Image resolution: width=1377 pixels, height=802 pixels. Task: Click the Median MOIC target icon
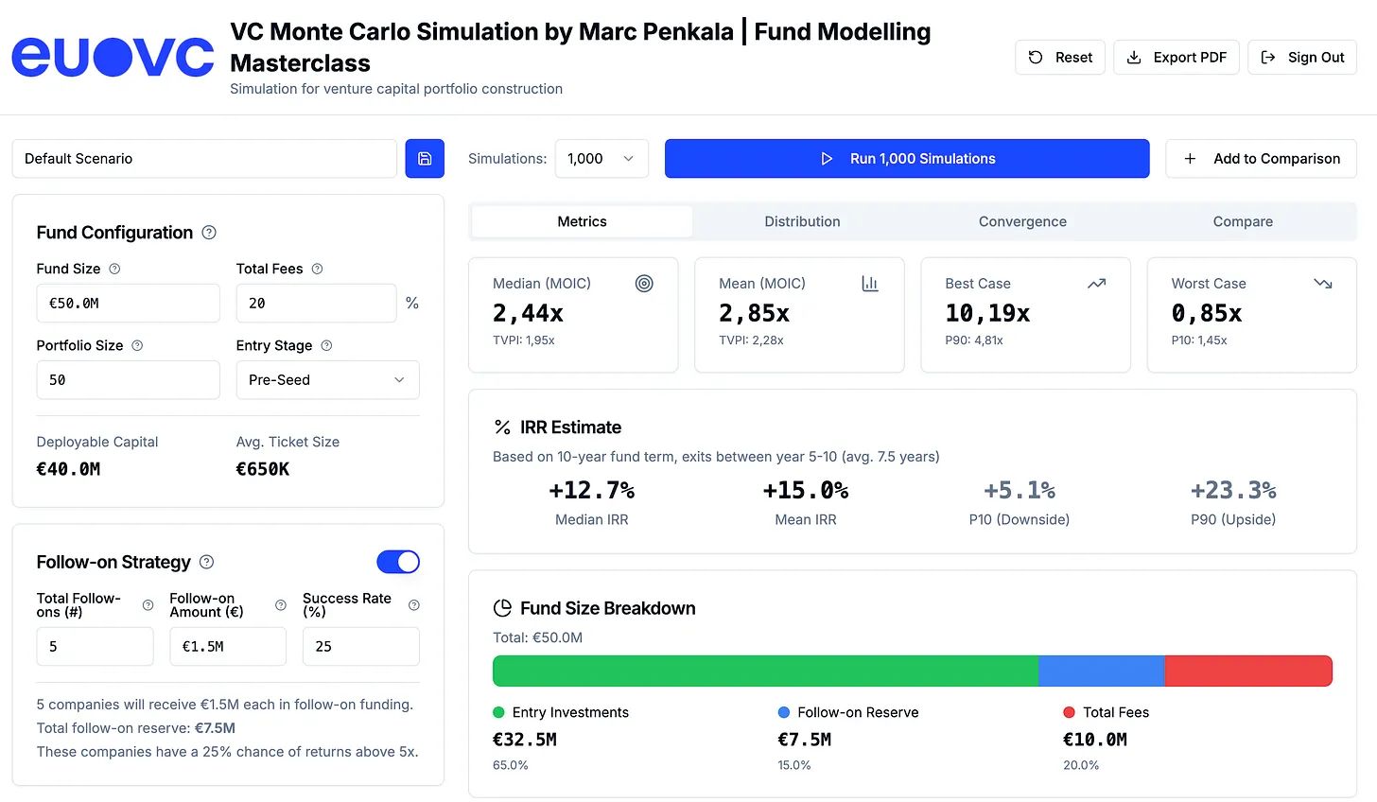point(644,284)
